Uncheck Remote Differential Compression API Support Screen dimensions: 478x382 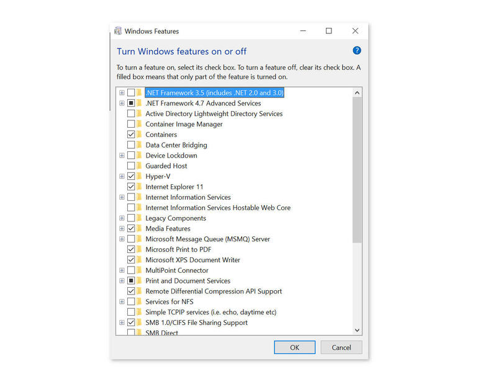[x=131, y=291]
